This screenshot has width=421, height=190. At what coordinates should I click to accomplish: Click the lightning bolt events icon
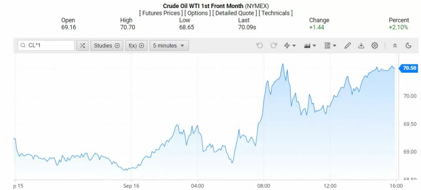point(290,45)
